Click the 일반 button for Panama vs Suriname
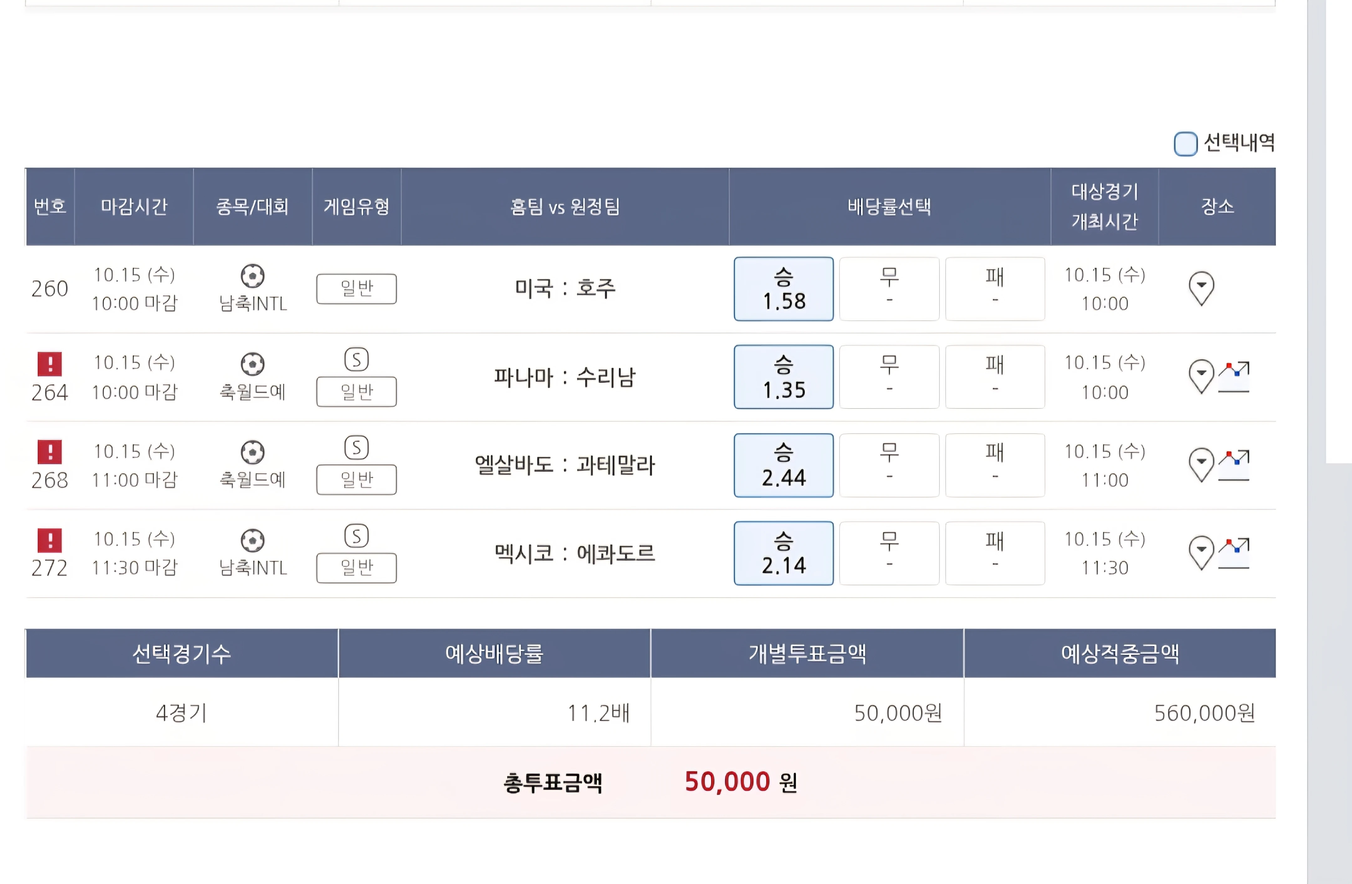Screen dimensions: 1352x884 tap(357, 391)
